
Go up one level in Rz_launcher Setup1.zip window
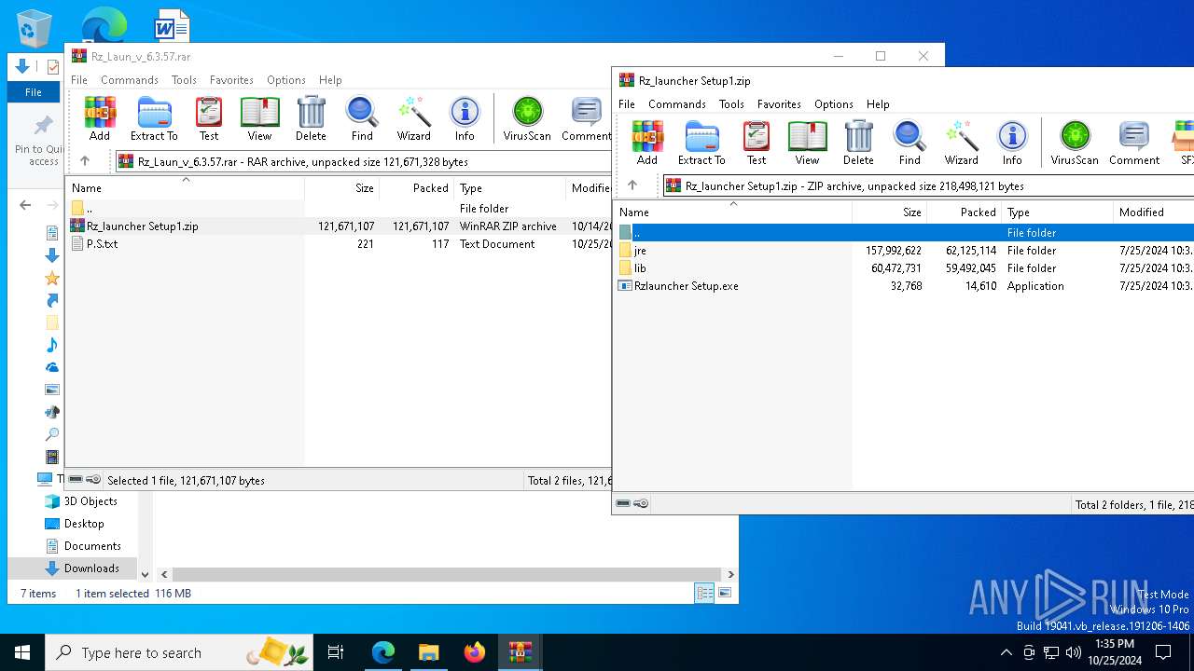(632, 185)
